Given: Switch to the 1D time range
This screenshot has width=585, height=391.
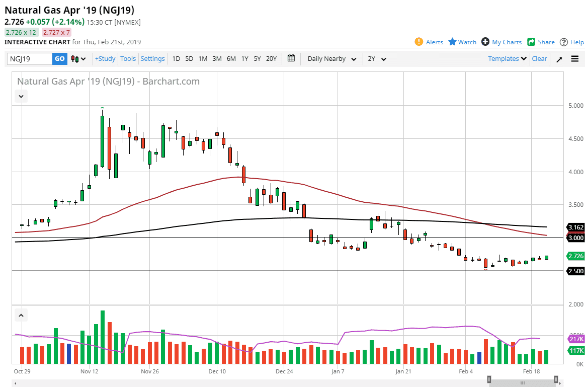Looking at the screenshot, I should (176, 59).
